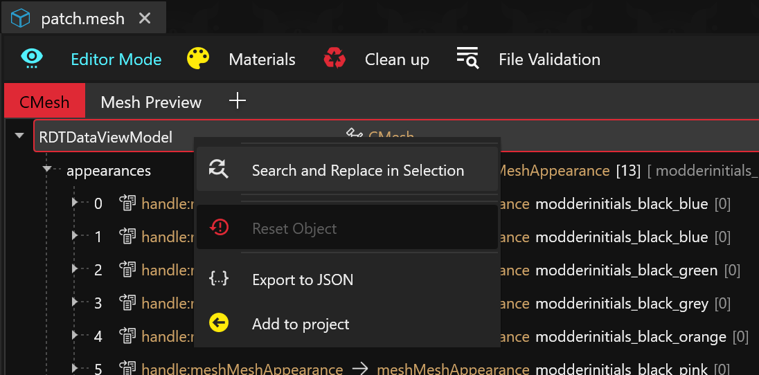Click the blue cube icon on patch.mesh tab

[x=21, y=19]
